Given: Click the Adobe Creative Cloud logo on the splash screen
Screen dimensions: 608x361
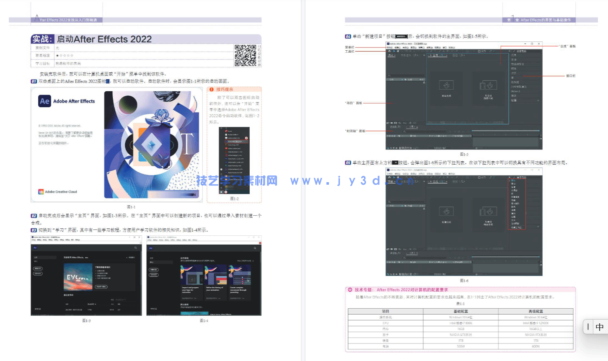Looking at the screenshot, I should 42,191.
